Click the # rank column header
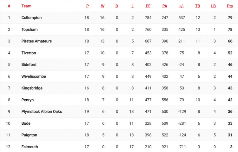 (x=9, y=6)
